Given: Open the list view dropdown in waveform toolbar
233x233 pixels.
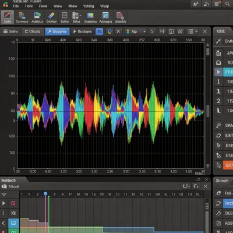Looking at the screenshot, I should tap(193, 31).
